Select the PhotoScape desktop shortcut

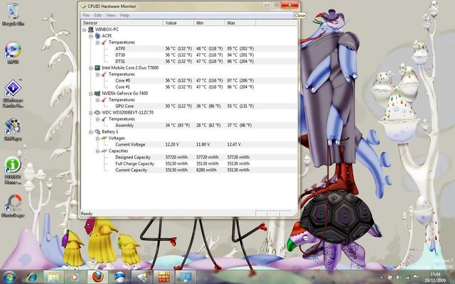[13, 206]
